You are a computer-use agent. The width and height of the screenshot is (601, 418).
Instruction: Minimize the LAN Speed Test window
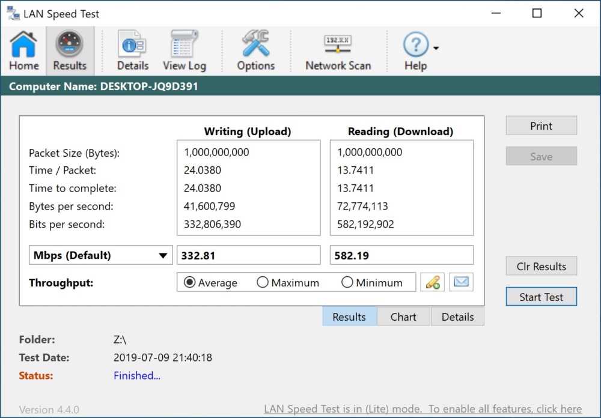pyautogui.click(x=496, y=13)
